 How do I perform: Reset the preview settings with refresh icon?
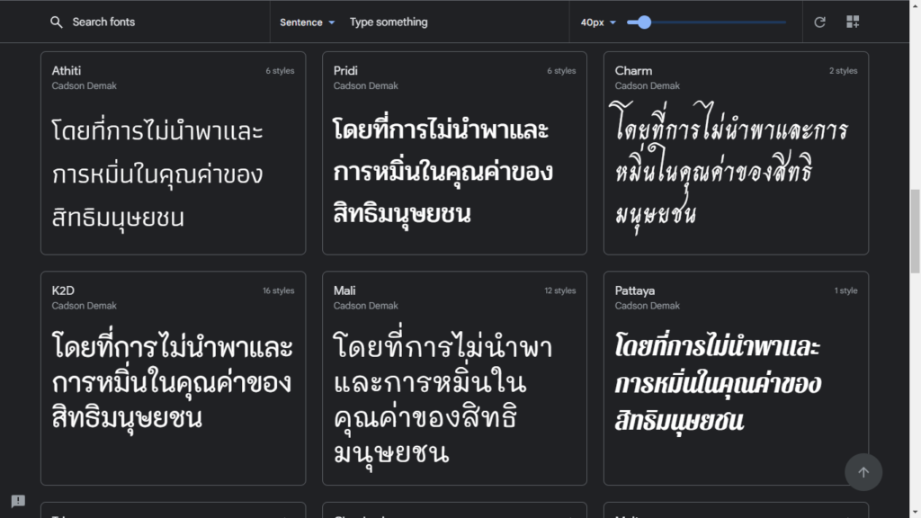pos(819,22)
